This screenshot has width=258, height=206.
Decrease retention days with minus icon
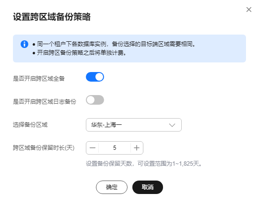point(93,148)
